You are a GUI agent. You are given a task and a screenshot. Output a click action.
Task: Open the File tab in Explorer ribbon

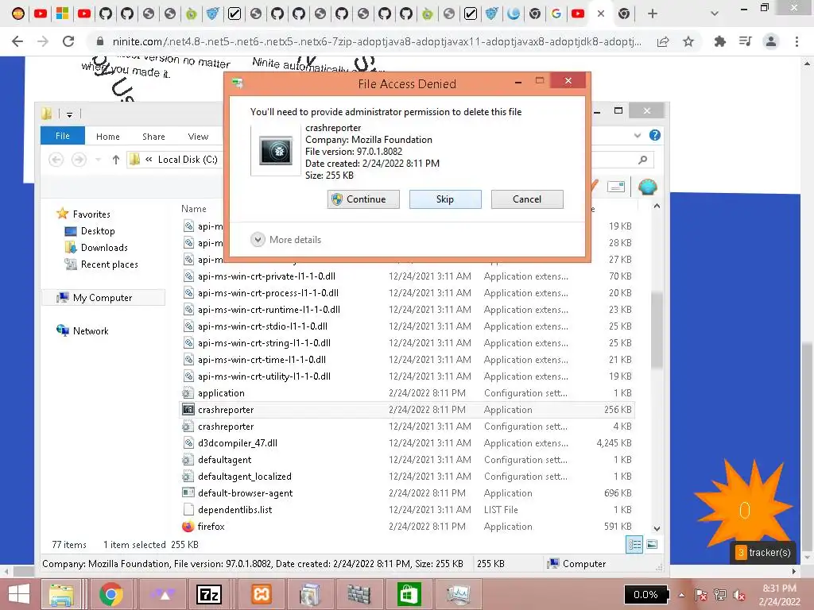pos(62,136)
